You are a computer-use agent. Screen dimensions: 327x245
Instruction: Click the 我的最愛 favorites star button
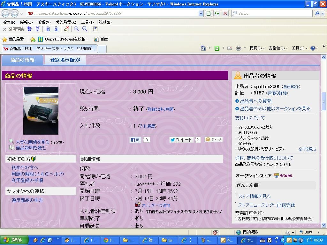[13, 39]
